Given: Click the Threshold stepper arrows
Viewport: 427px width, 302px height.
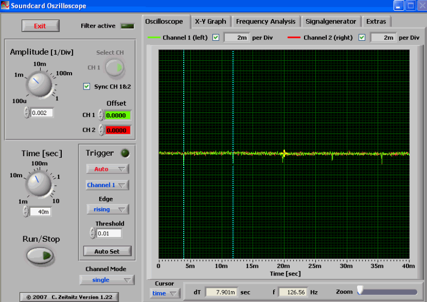Looking at the screenshot, I should point(93,233).
